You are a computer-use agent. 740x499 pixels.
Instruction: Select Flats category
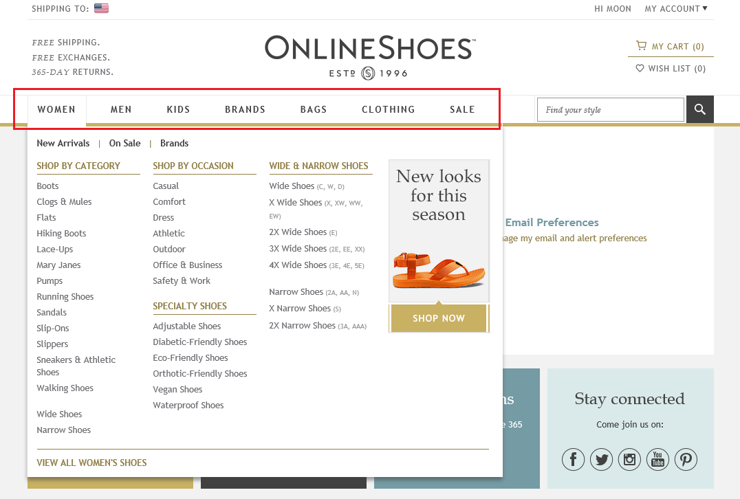click(x=46, y=217)
